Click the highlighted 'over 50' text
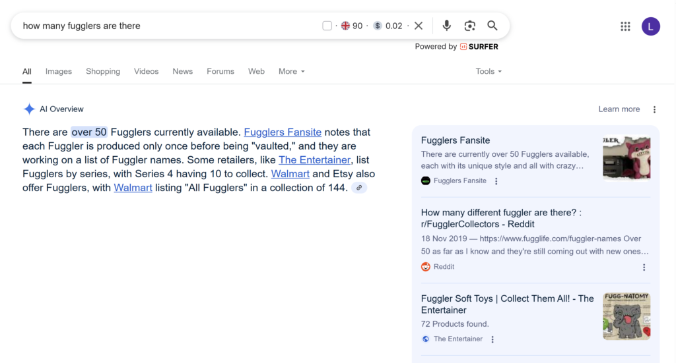 pyautogui.click(x=89, y=132)
